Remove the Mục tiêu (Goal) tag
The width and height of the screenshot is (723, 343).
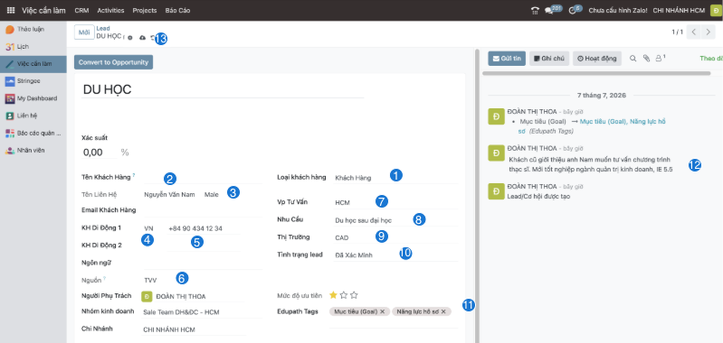click(x=382, y=311)
